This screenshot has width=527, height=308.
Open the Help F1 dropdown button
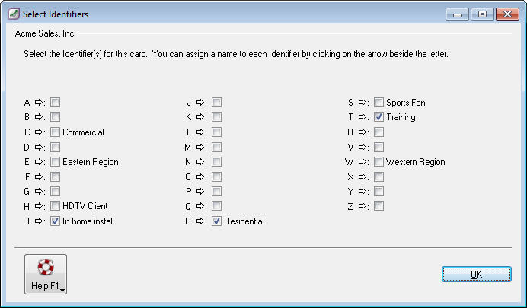pyautogui.click(x=46, y=274)
